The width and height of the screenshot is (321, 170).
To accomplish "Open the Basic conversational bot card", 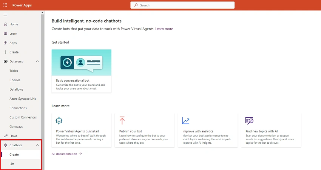I will pos(82,71).
